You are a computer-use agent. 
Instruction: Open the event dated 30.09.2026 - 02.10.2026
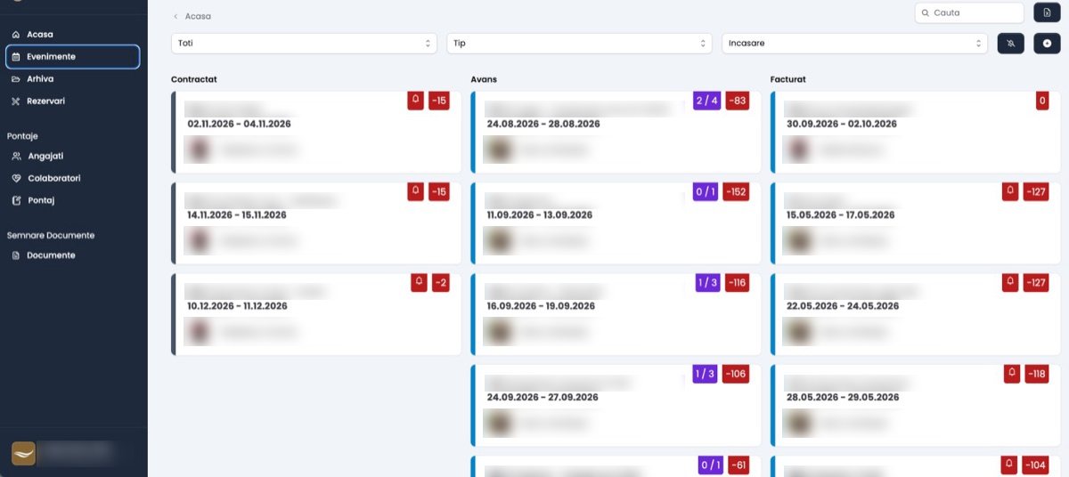915,132
